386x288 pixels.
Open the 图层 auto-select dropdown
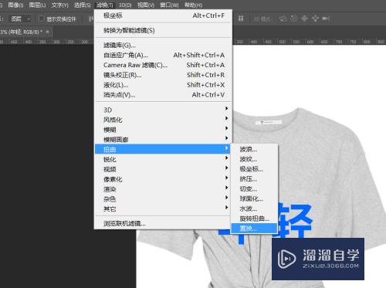click(21, 19)
